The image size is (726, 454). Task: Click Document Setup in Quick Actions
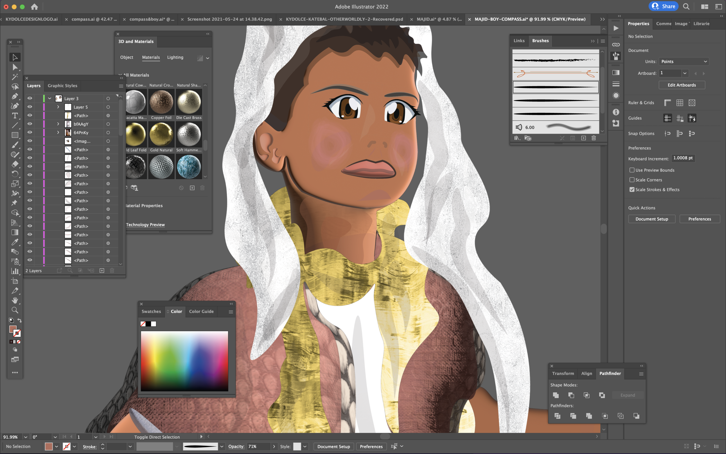pos(652,219)
